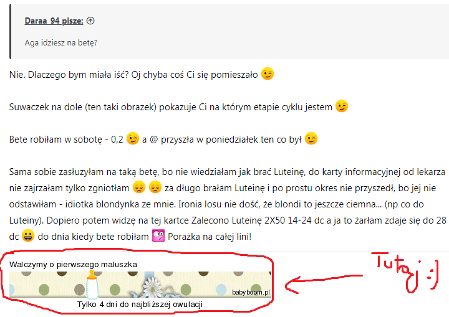Click the winking emoji after cyklu jestem
The image size is (449, 317).
[x=342, y=106]
